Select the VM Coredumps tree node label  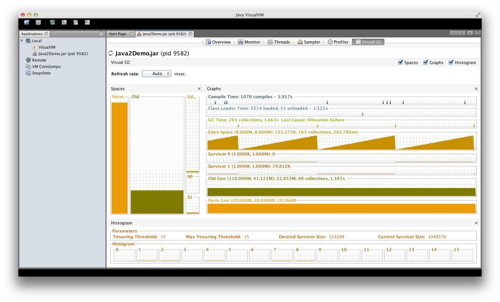[x=46, y=66]
